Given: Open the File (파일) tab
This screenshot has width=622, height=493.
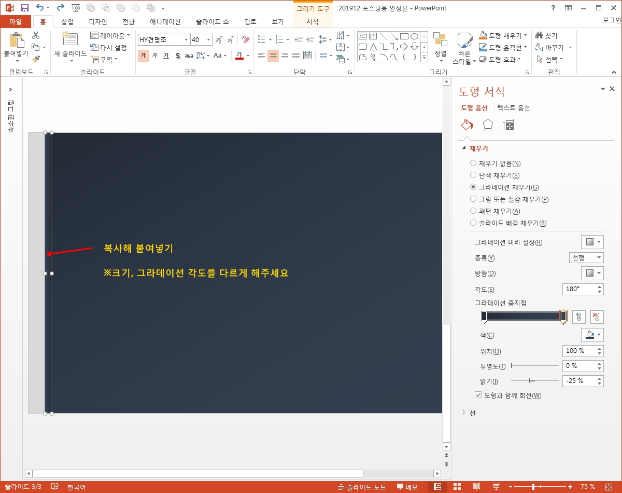Looking at the screenshot, I should (16, 22).
